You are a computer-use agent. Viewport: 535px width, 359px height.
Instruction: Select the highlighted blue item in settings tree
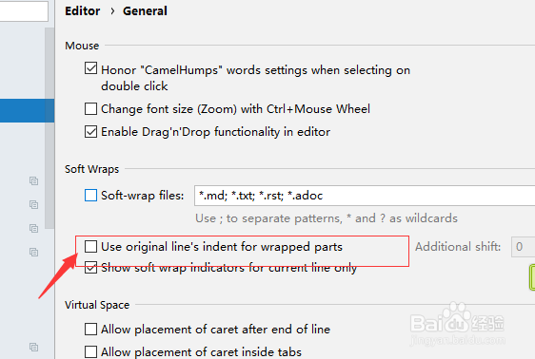[27, 110]
